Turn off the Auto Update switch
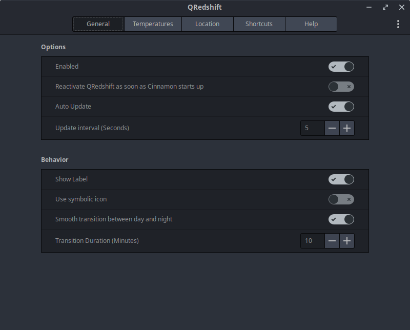This screenshot has height=330, width=410. [x=341, y=107]
